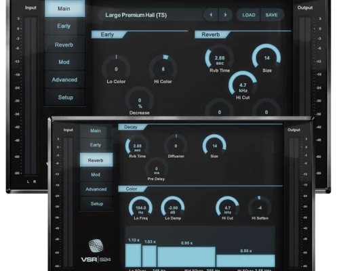Open Early tab in back window
The image size is (339, 271).
[x=64, y=26]
